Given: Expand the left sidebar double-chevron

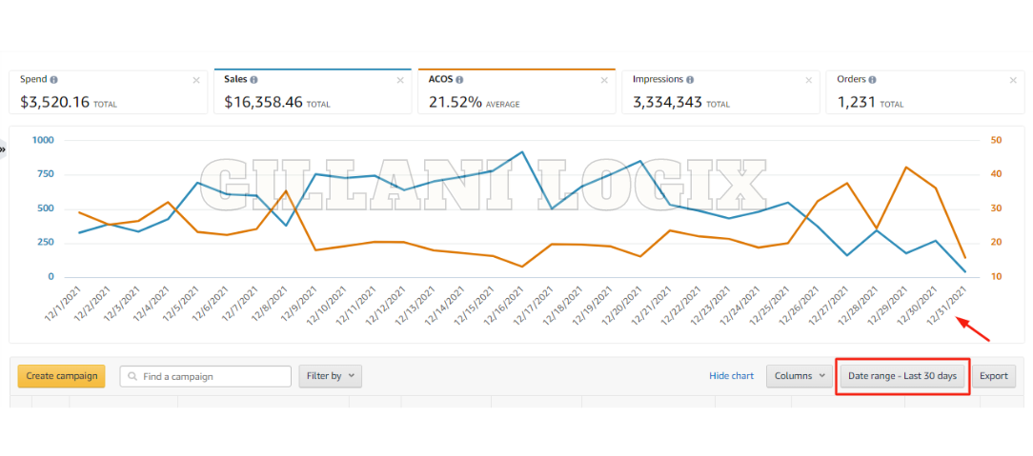Looking at the screenshot, I should tap(3, 149).
